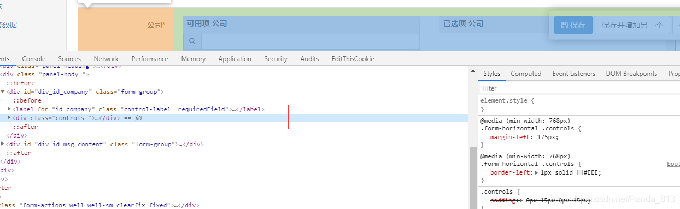Click the 可用项 公司 header
The image size is (680, 209).
coord(207,24)
